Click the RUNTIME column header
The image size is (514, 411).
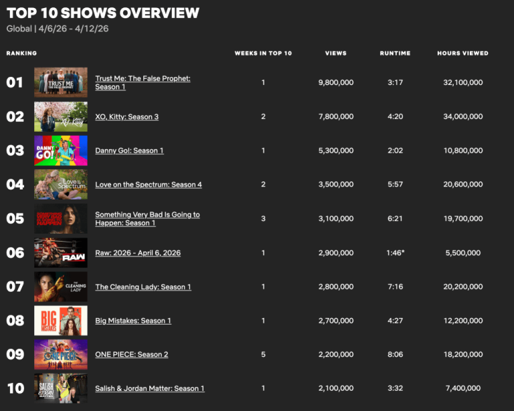tap(395, 53)
